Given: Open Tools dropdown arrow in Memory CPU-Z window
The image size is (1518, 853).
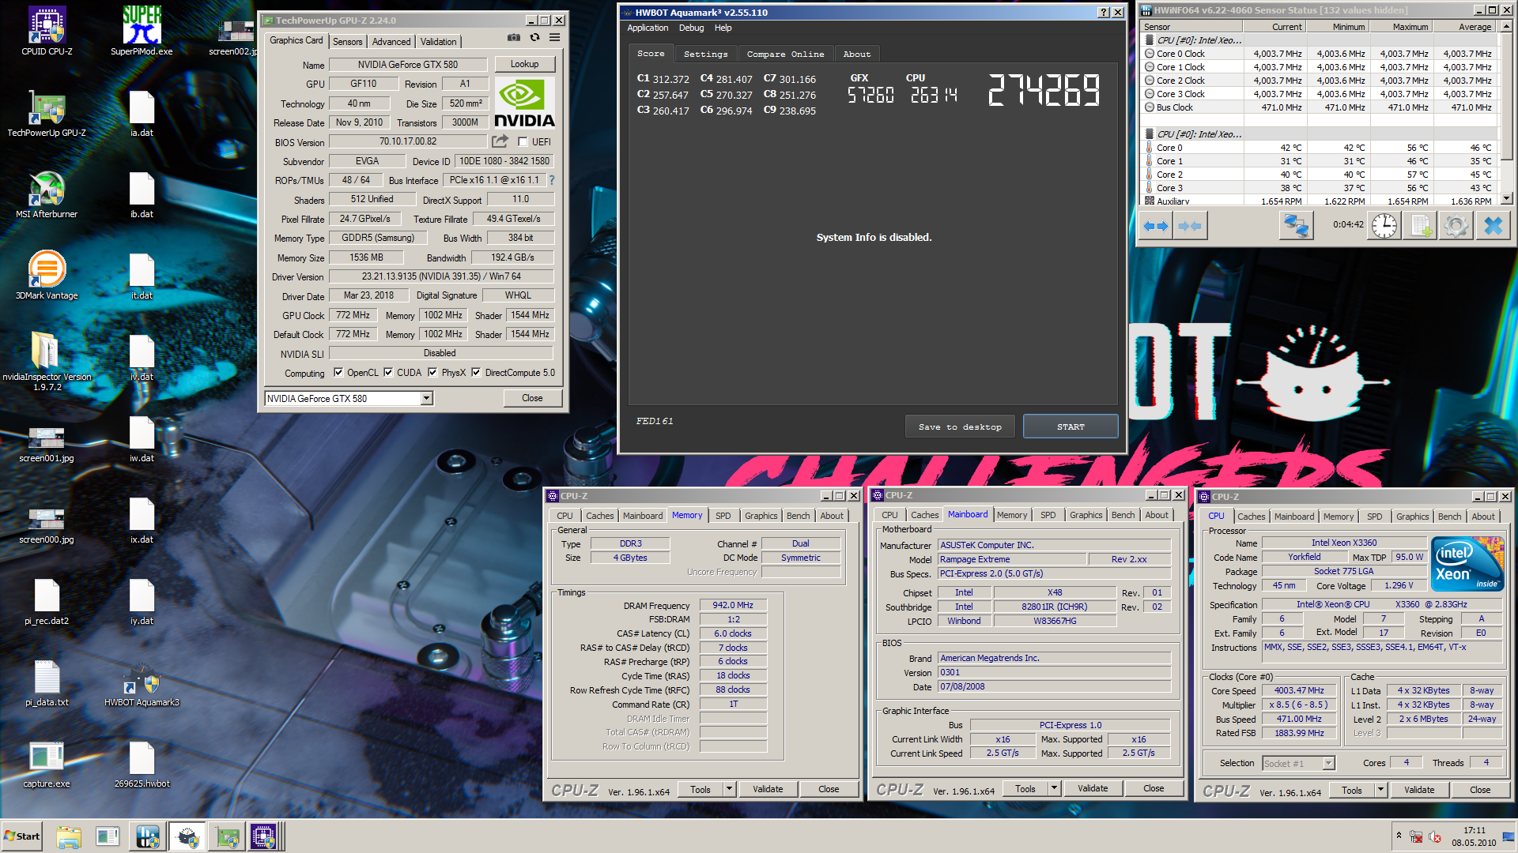Looking at the screenshot, I should 729,789.
